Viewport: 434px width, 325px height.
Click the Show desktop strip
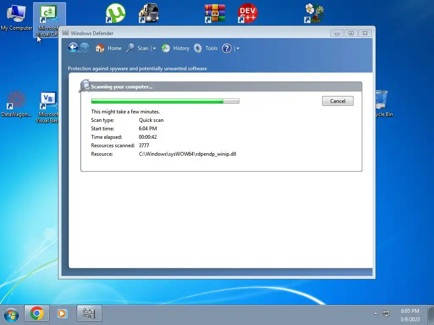click(431, 315)
